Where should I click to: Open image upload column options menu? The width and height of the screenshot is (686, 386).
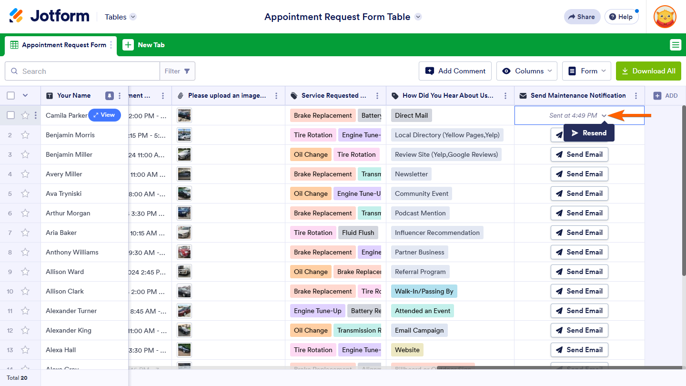point(276,96)
